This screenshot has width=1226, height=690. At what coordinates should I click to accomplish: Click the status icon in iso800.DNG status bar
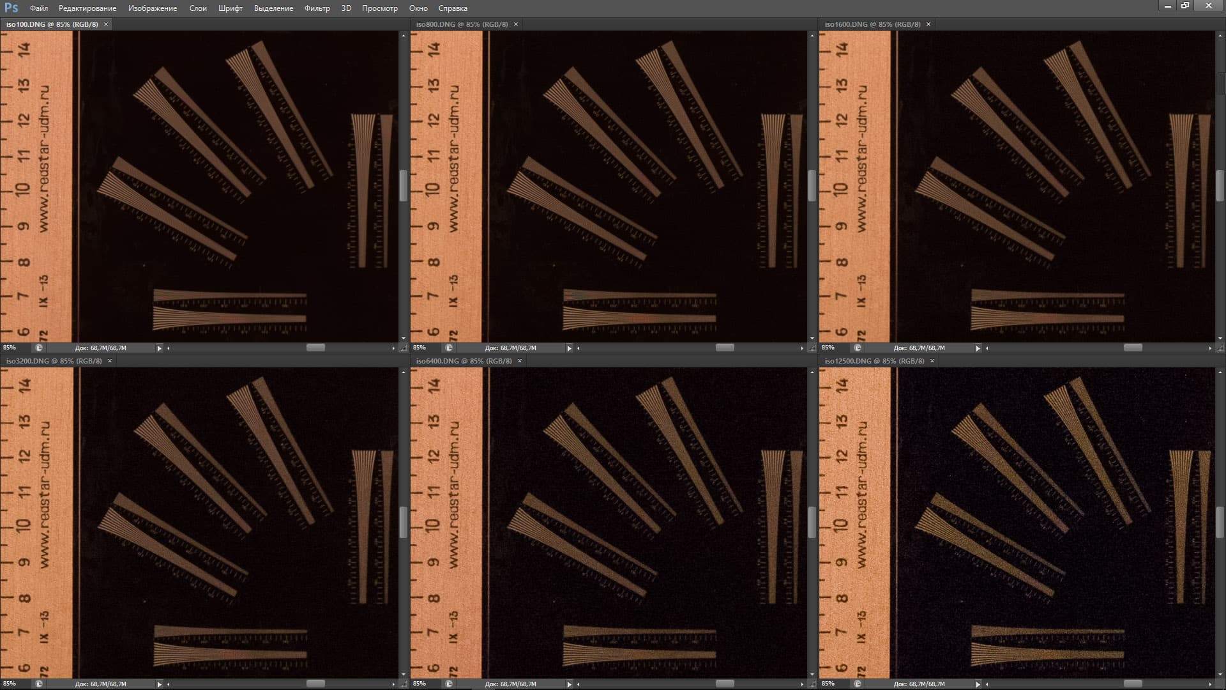[449, 348]
